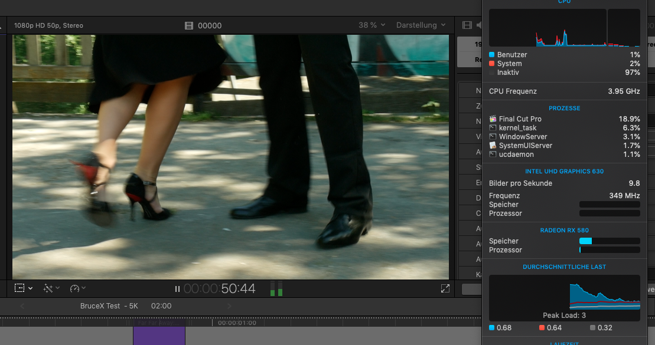Open the video inspector filmstrip icon

(467, 25)
